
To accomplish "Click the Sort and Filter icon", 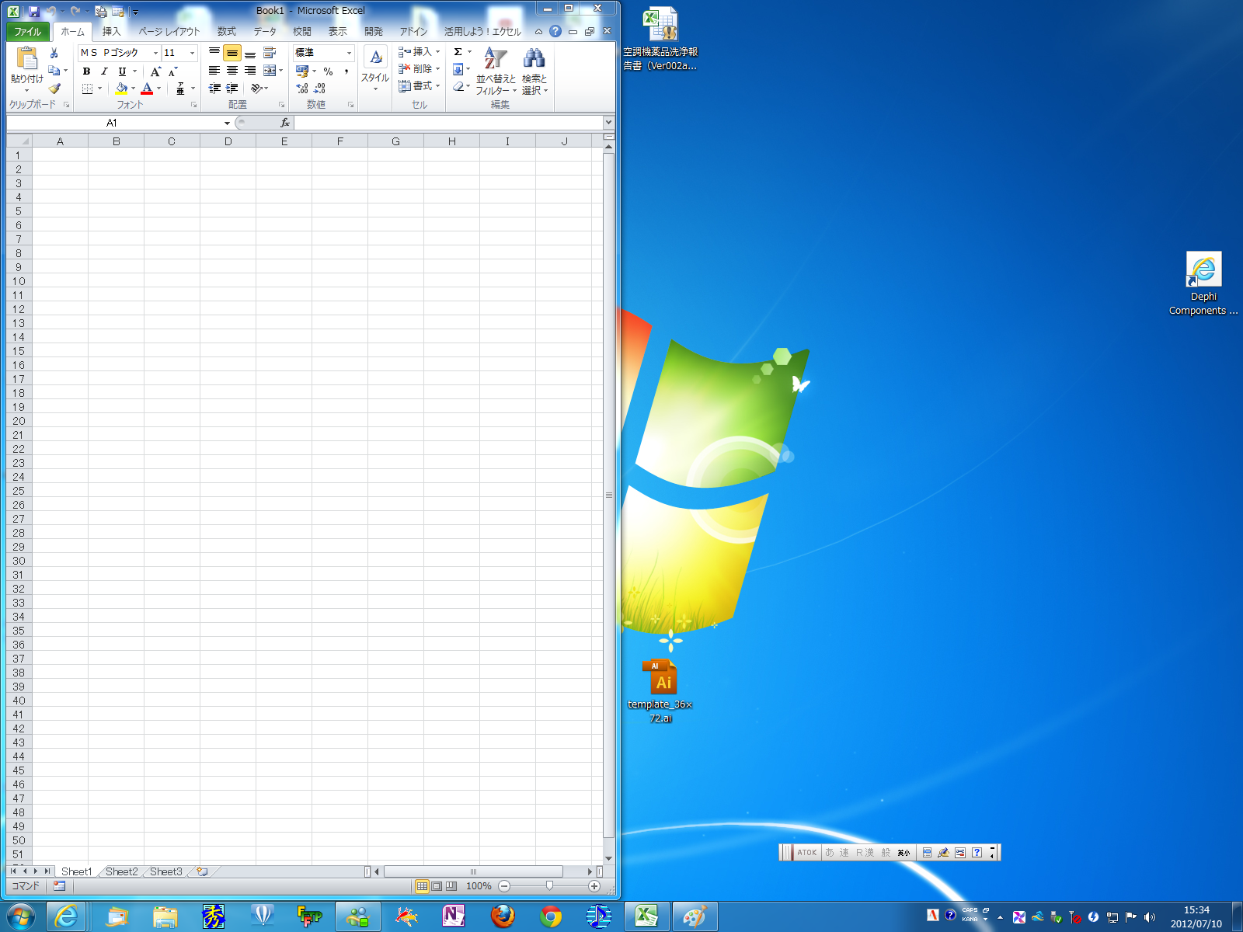I will [495, 59].
